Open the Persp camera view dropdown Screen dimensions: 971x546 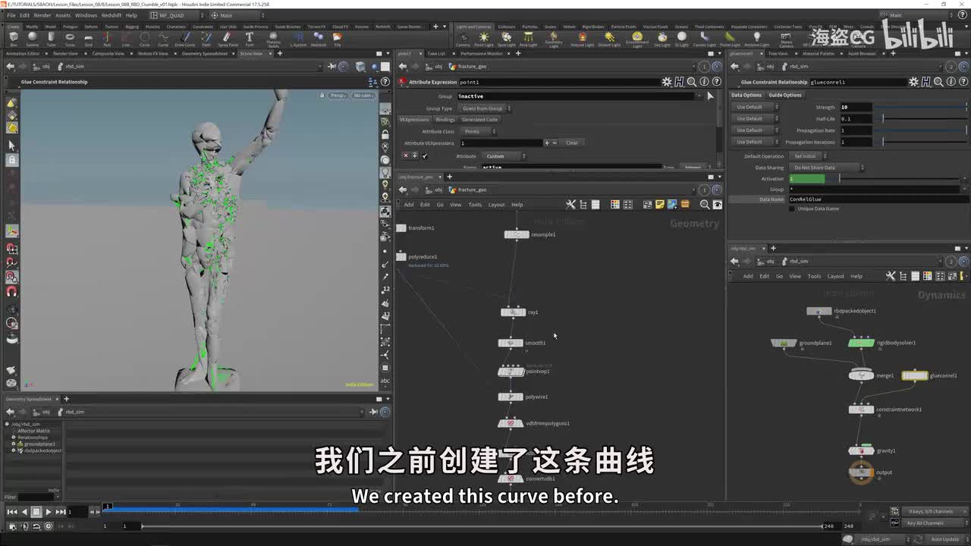point(338,96)
